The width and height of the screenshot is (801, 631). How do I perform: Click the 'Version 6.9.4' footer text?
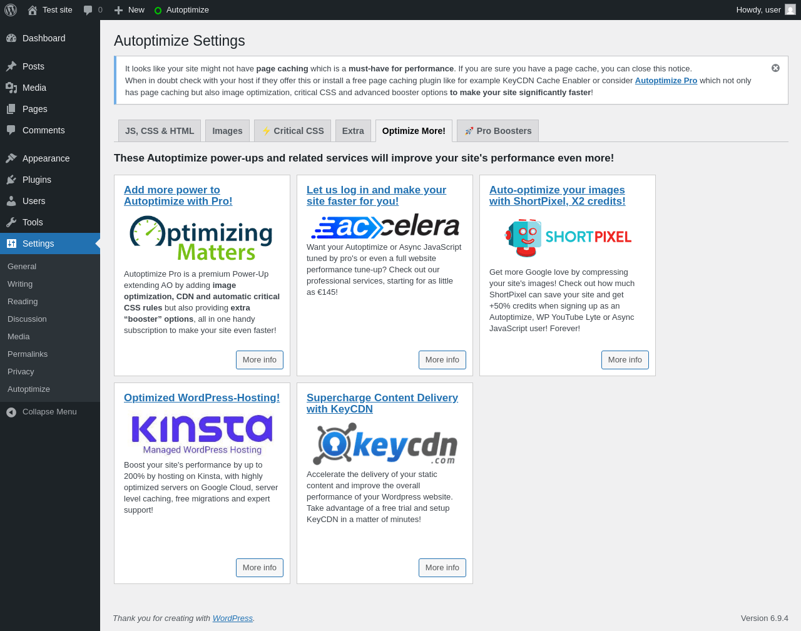765,618
